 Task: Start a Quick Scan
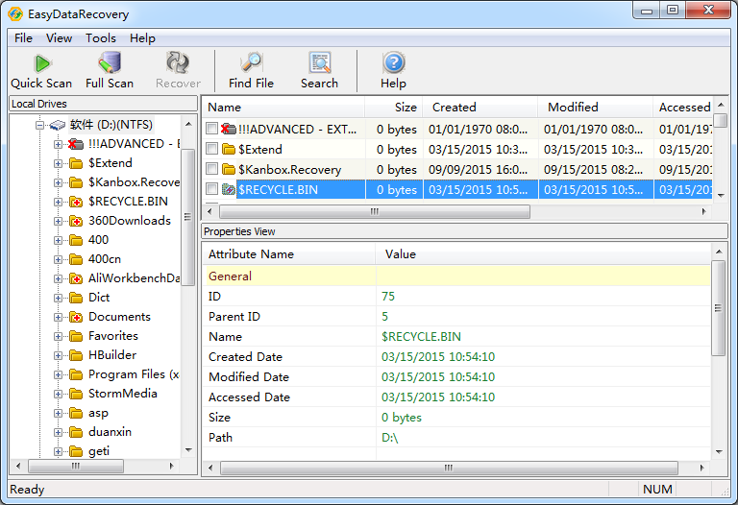41,70
